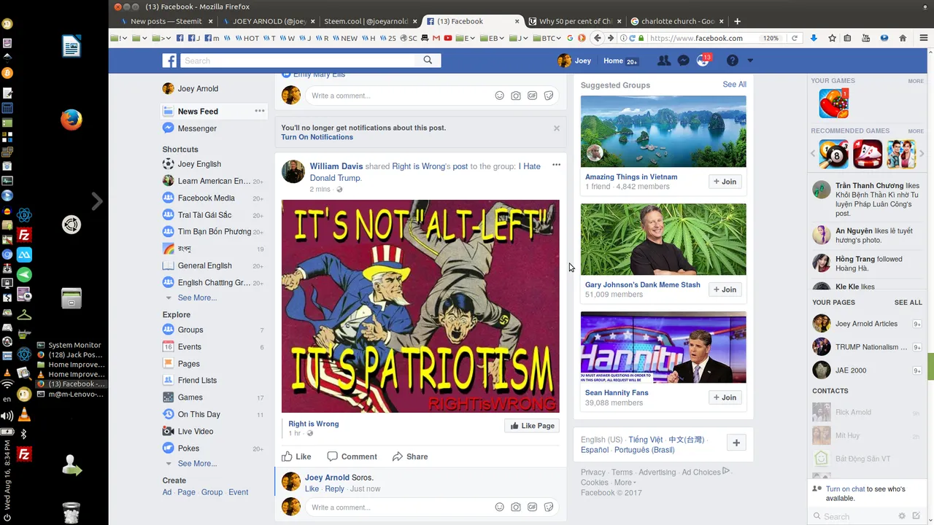The height and width of the screenshot is (525, 934).
Task: Click camera icon in the top comment box
Action: (x=516, y=96)
